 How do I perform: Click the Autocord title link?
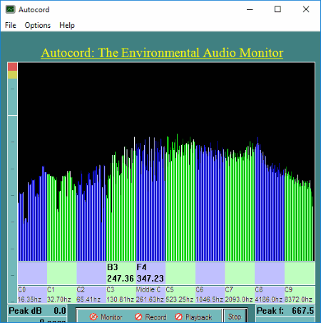pyautogui.click(x=162, y=53)
